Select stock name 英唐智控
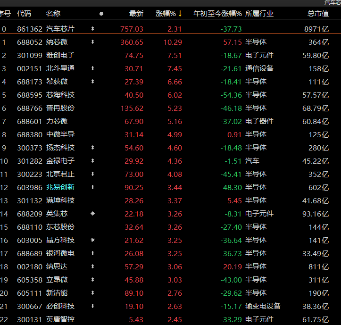341x325 pixels. click(x=60, y=319)
